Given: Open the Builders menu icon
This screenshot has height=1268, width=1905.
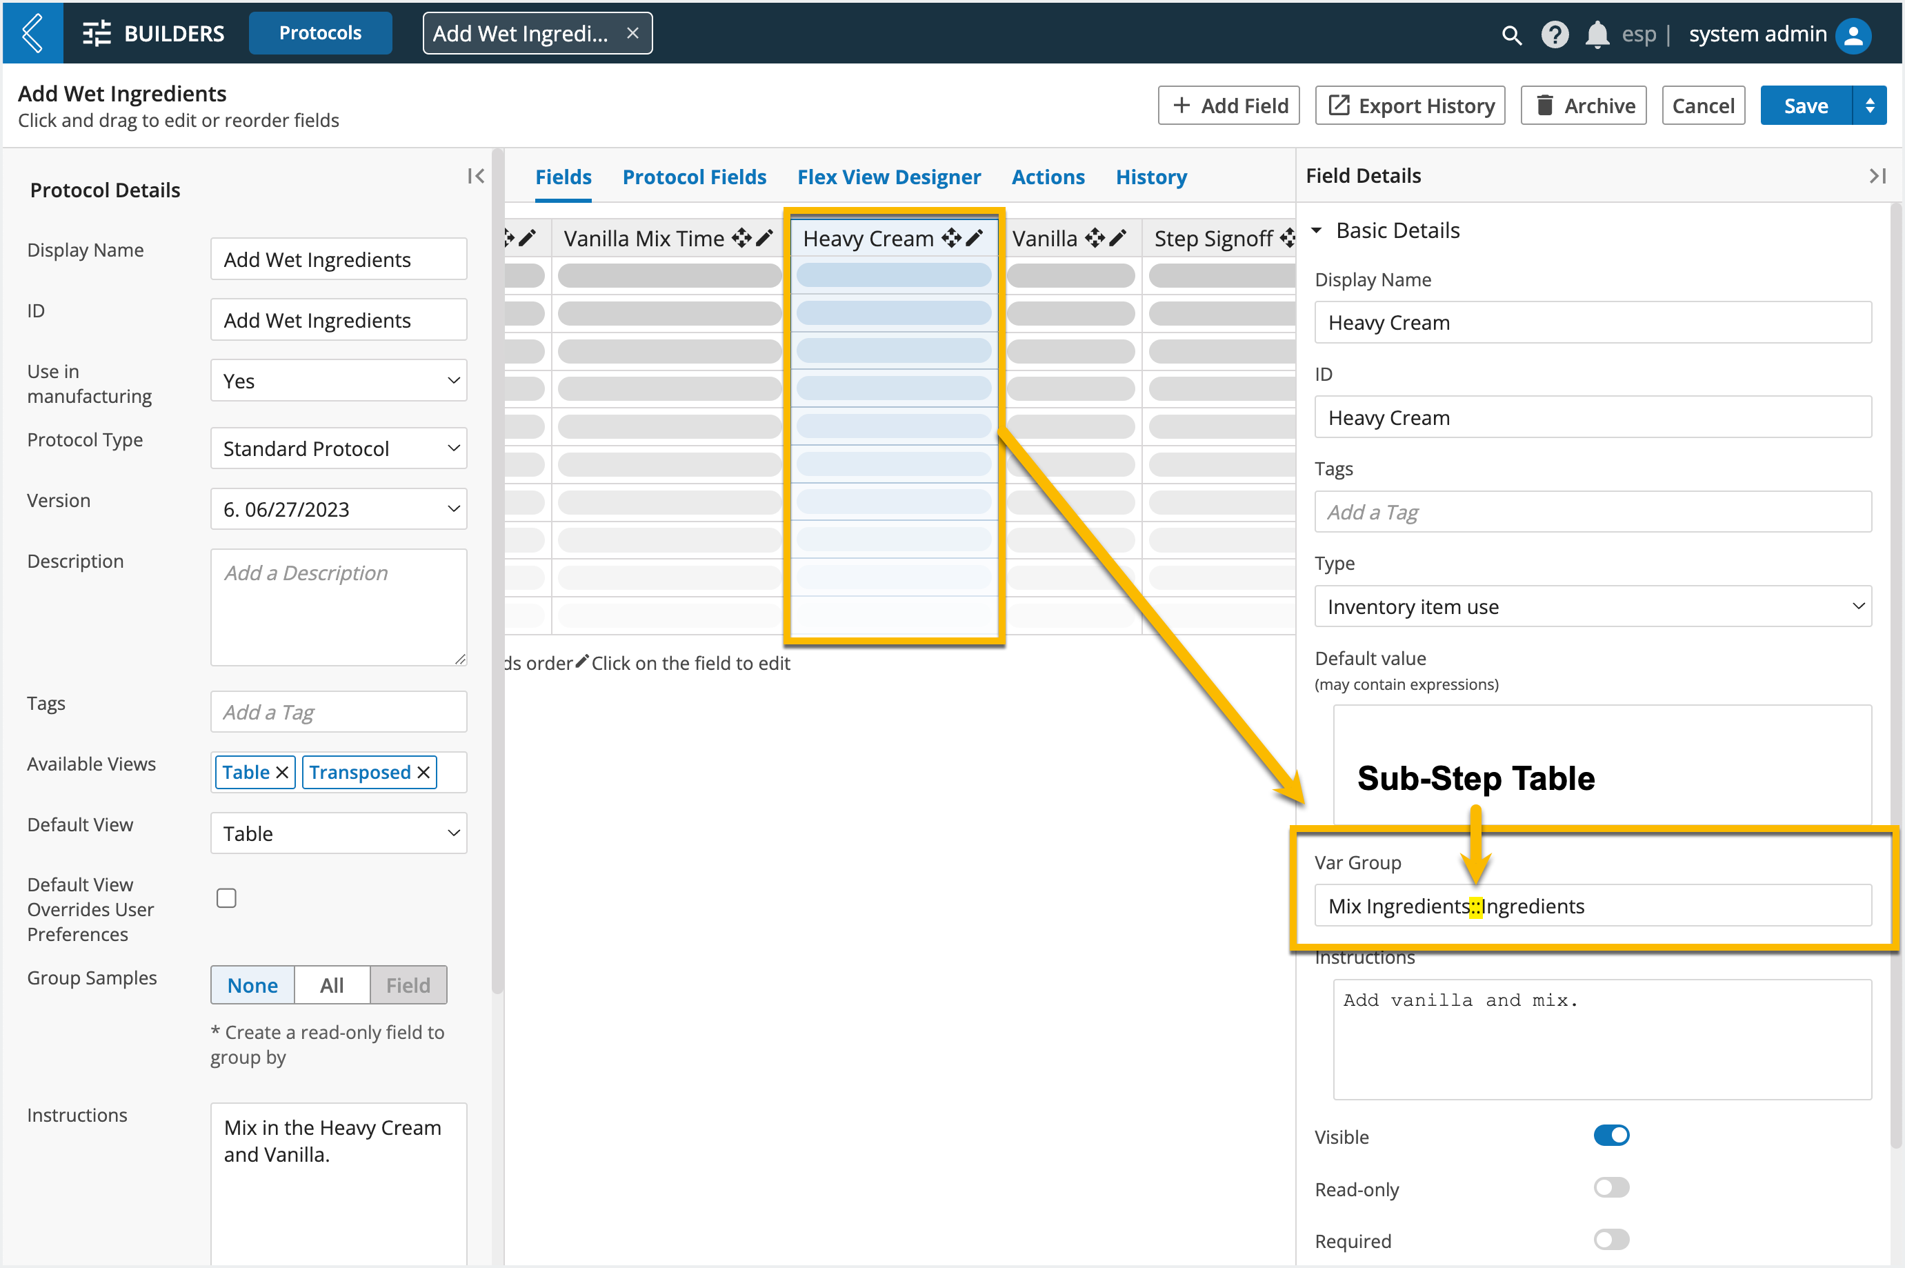Looking at the screenshot, I should [96, 33].
